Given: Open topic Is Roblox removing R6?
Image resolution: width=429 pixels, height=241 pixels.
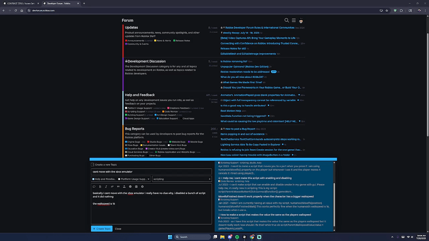Looking at the screenshot, I should click(x=234, y=62).
